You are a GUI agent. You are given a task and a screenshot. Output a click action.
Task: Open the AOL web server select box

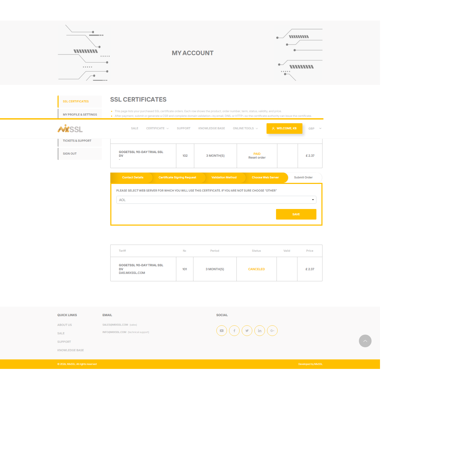point(216,200)
